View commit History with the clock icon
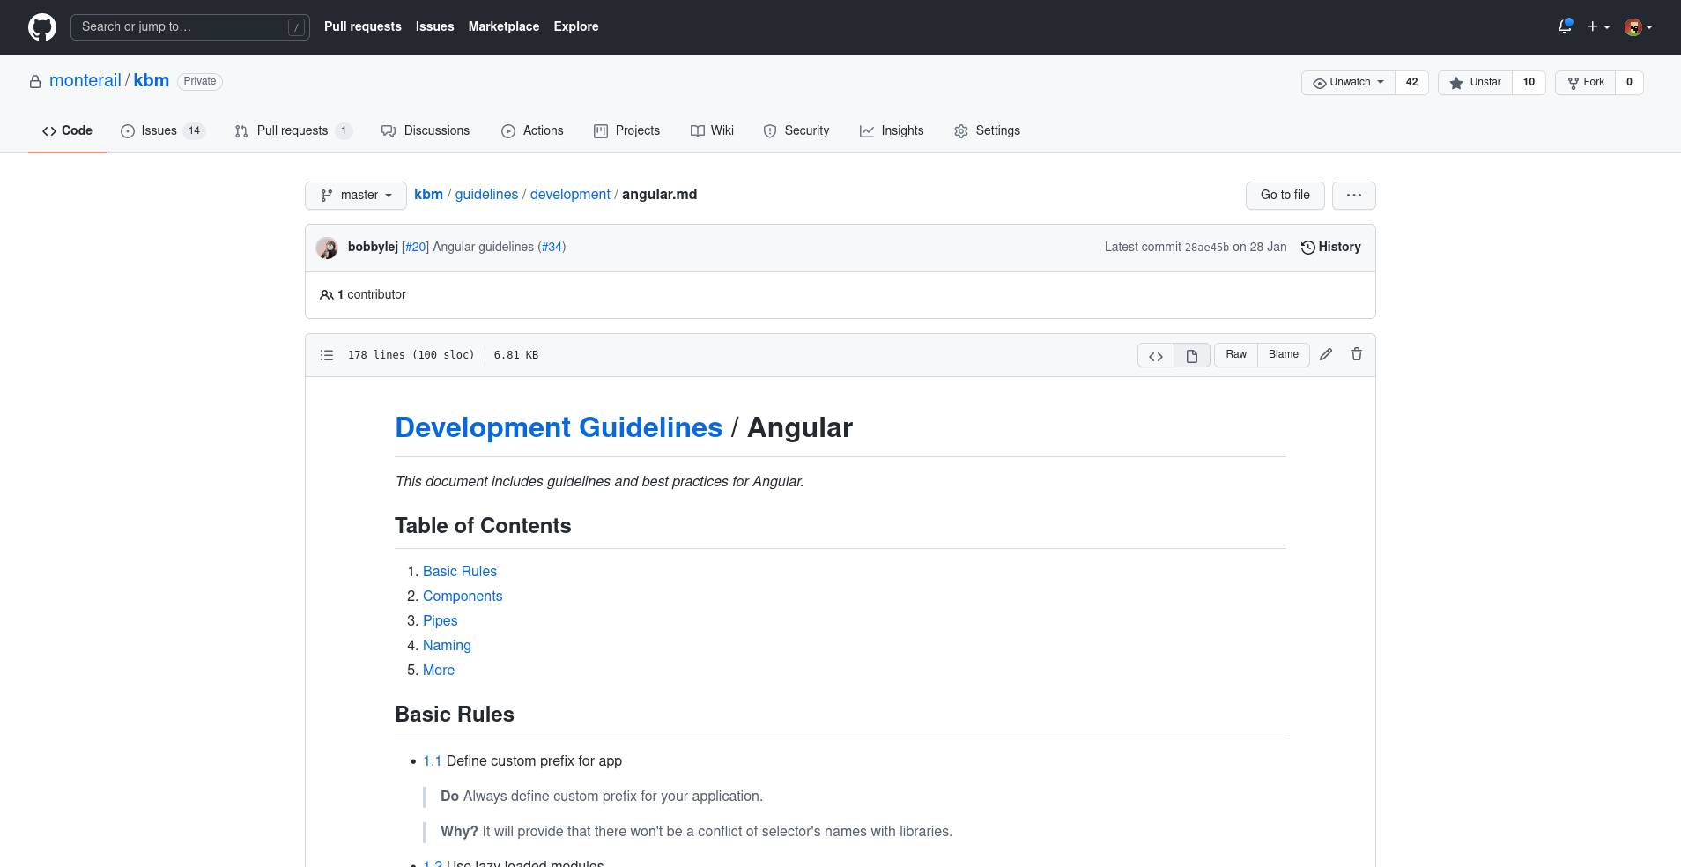 point(1330,247)
